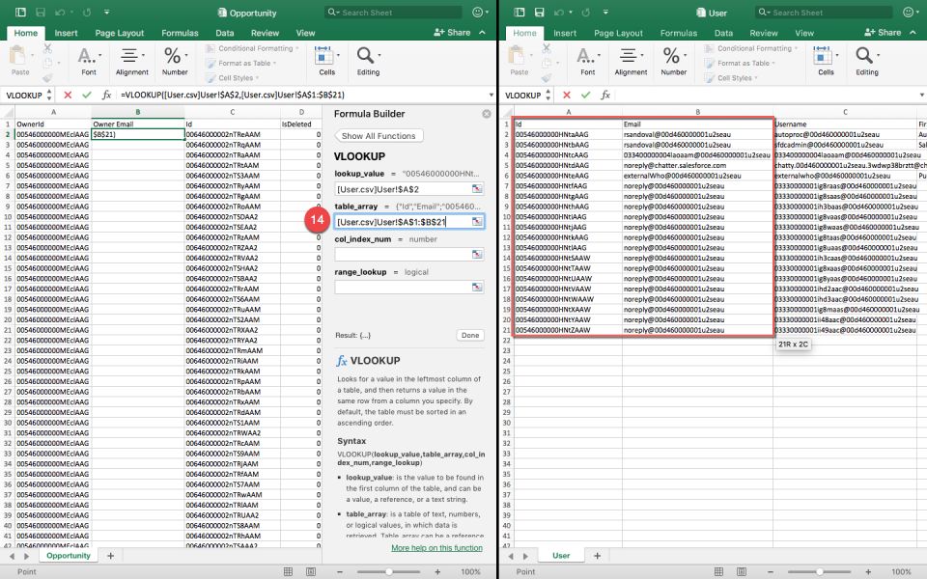Open the More help on this function link

[436, 548]
